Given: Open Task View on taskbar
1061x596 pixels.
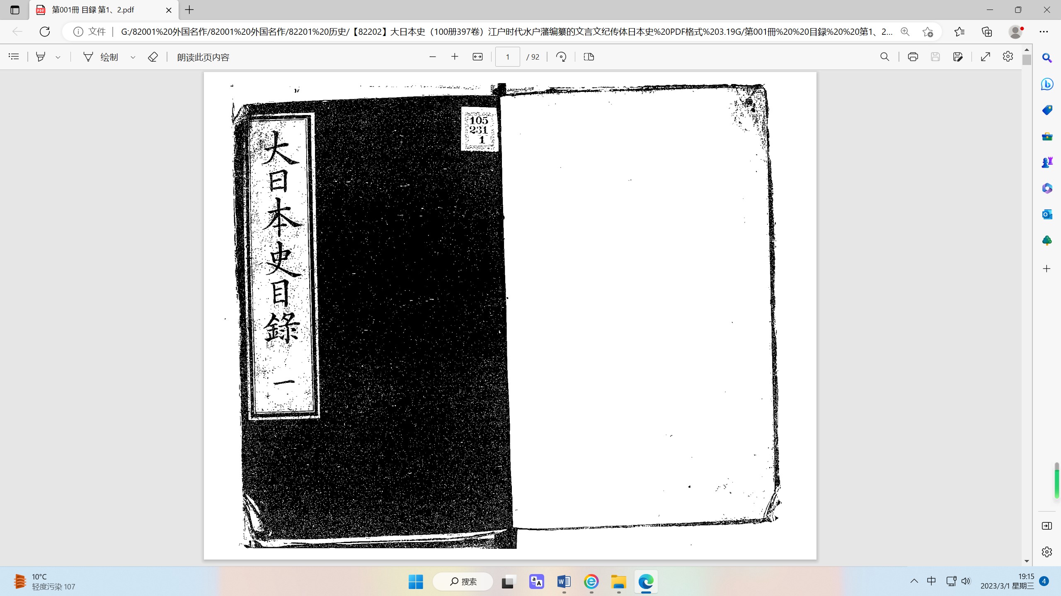Looking at the screenshot, I should pos(508,582).
